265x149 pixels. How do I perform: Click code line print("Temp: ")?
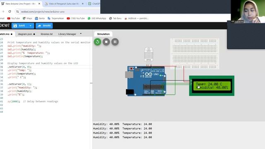(19, 70)
